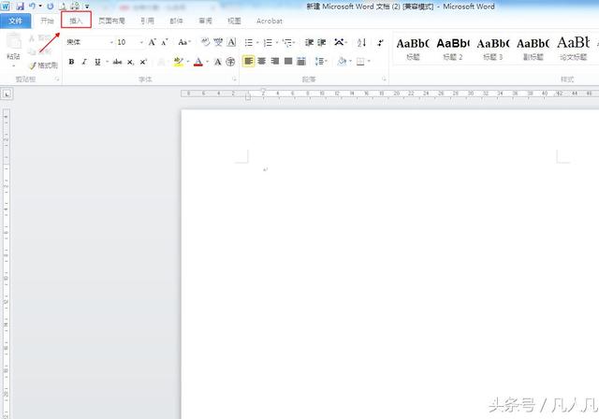Toggle strikethrough formatting
Screen dimensions: 599x419
(117, 62)
